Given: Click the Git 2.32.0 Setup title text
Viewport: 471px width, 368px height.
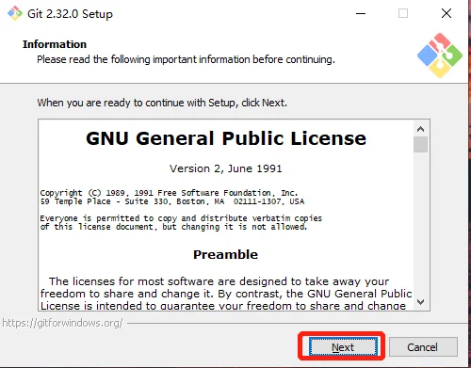Looking at the screenshot, I should click(x=70, y=14).
